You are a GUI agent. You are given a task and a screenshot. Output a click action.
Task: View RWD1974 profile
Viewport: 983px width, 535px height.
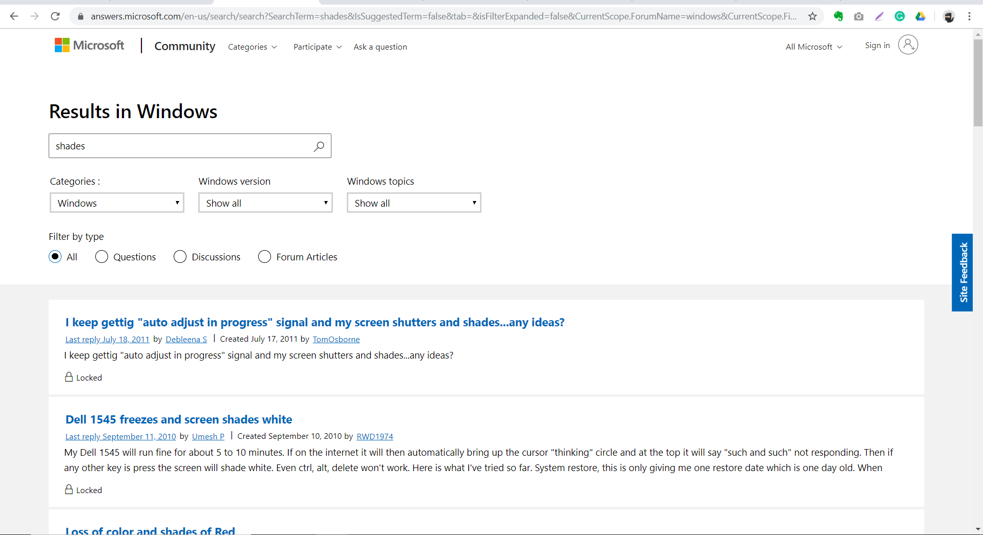[x=375, y=436]
